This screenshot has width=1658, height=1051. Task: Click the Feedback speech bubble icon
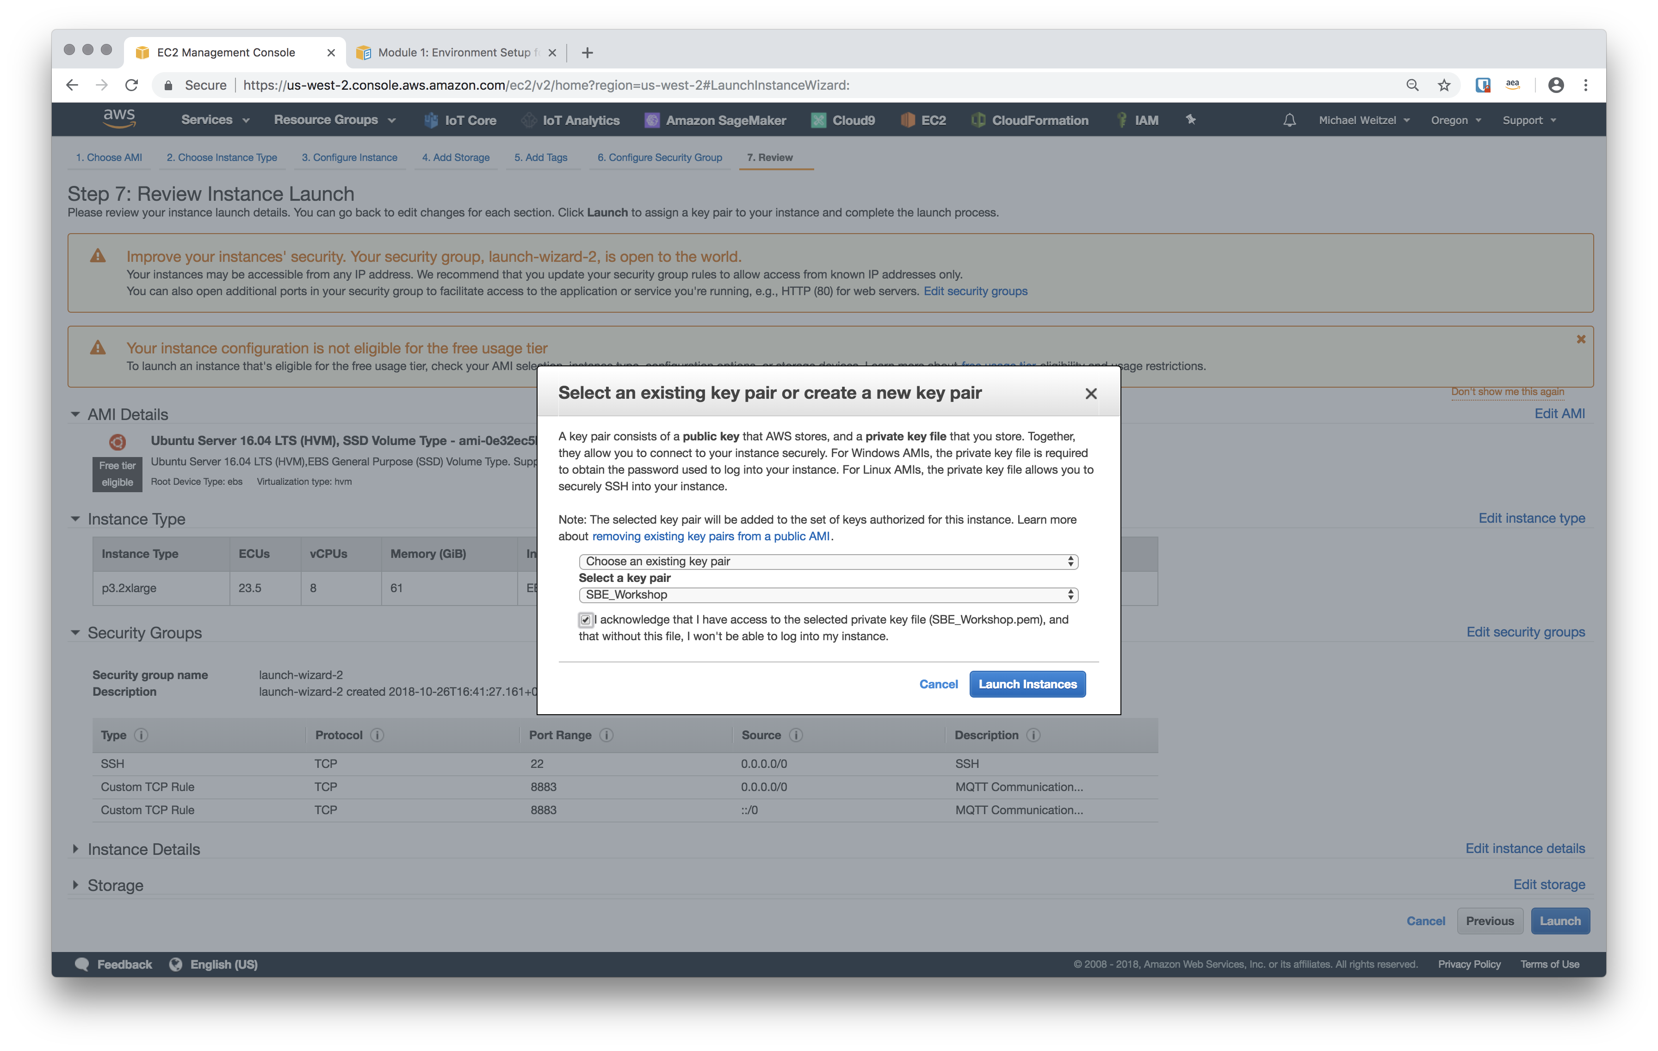(82, 964)
